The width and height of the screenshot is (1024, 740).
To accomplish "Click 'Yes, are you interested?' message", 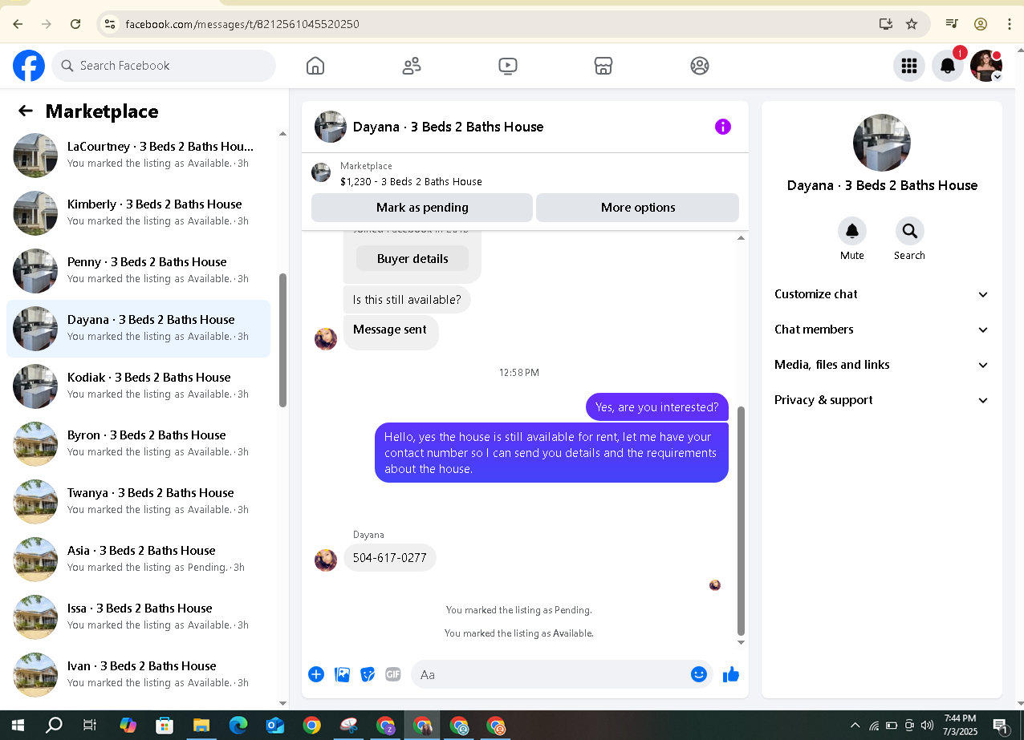I will pos(657,407).
